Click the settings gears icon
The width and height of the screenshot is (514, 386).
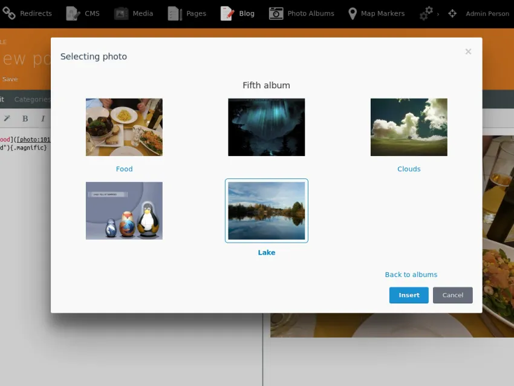(x=426, y=13)
